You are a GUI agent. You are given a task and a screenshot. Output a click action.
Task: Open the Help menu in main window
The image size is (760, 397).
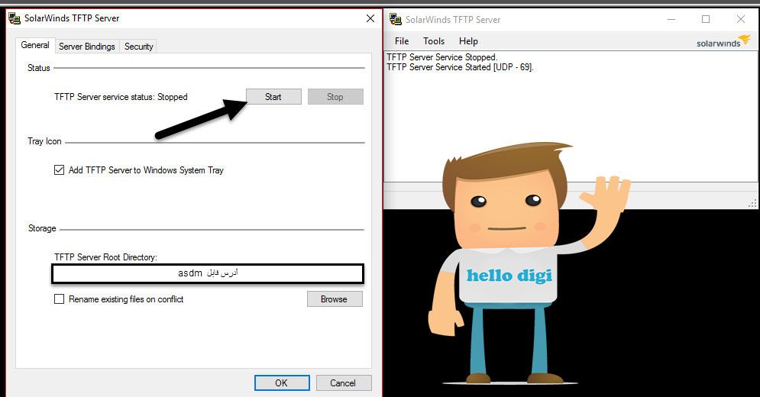[468, 41]
